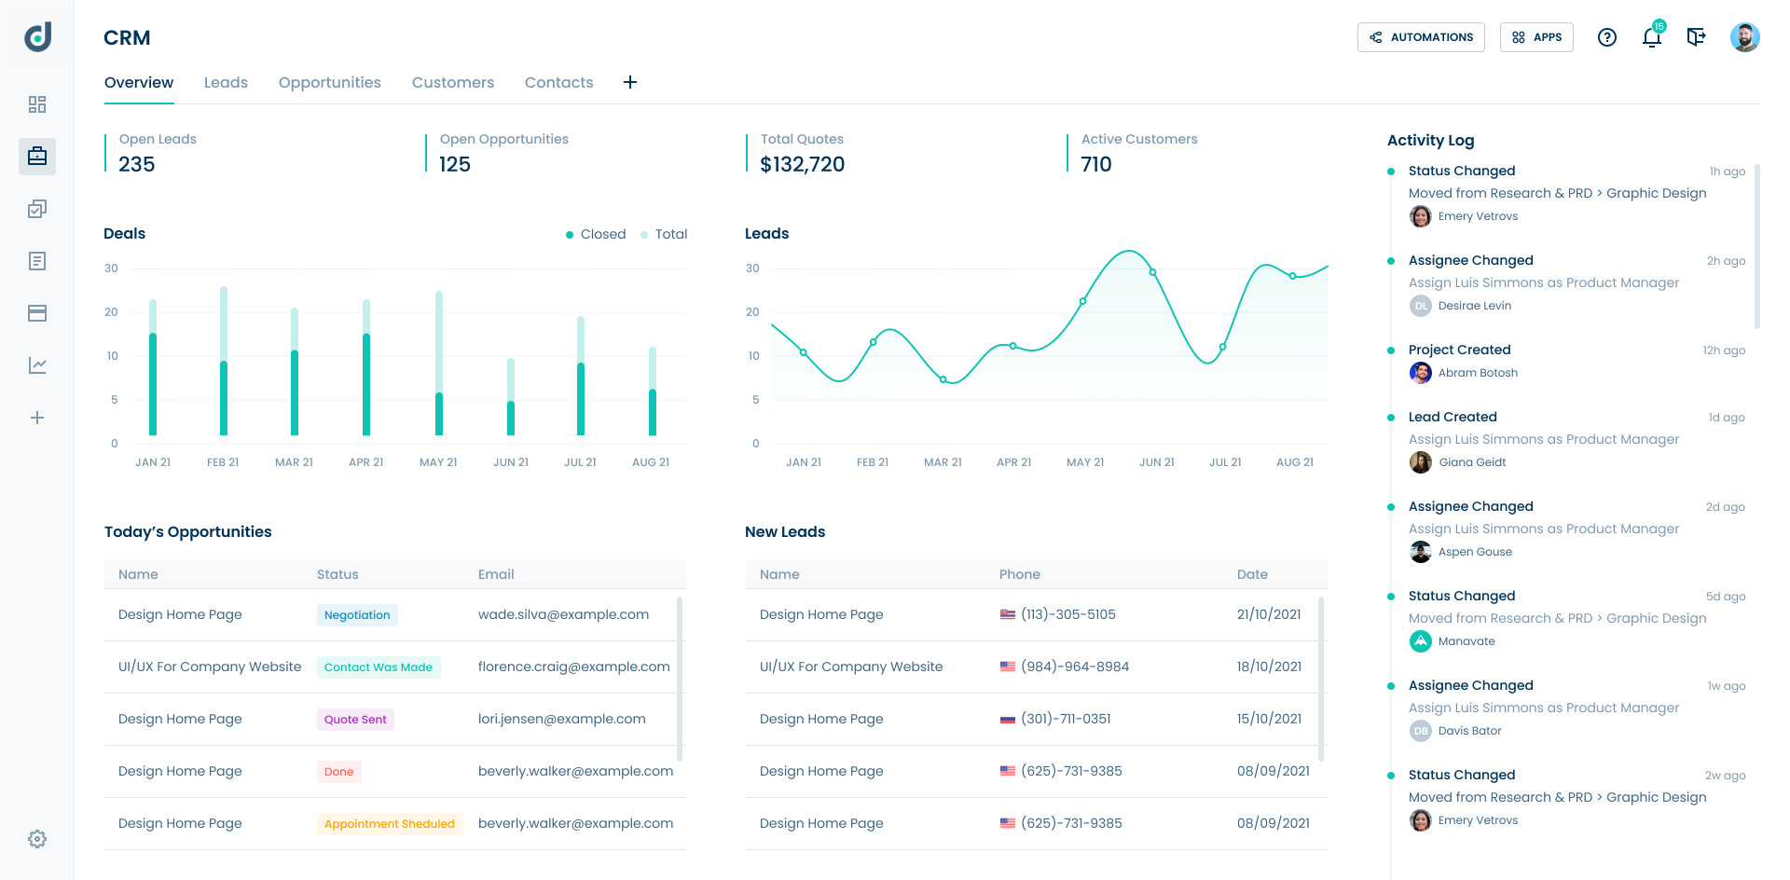Click the flag icon beside (984)-964-8984

(1008, 667)
